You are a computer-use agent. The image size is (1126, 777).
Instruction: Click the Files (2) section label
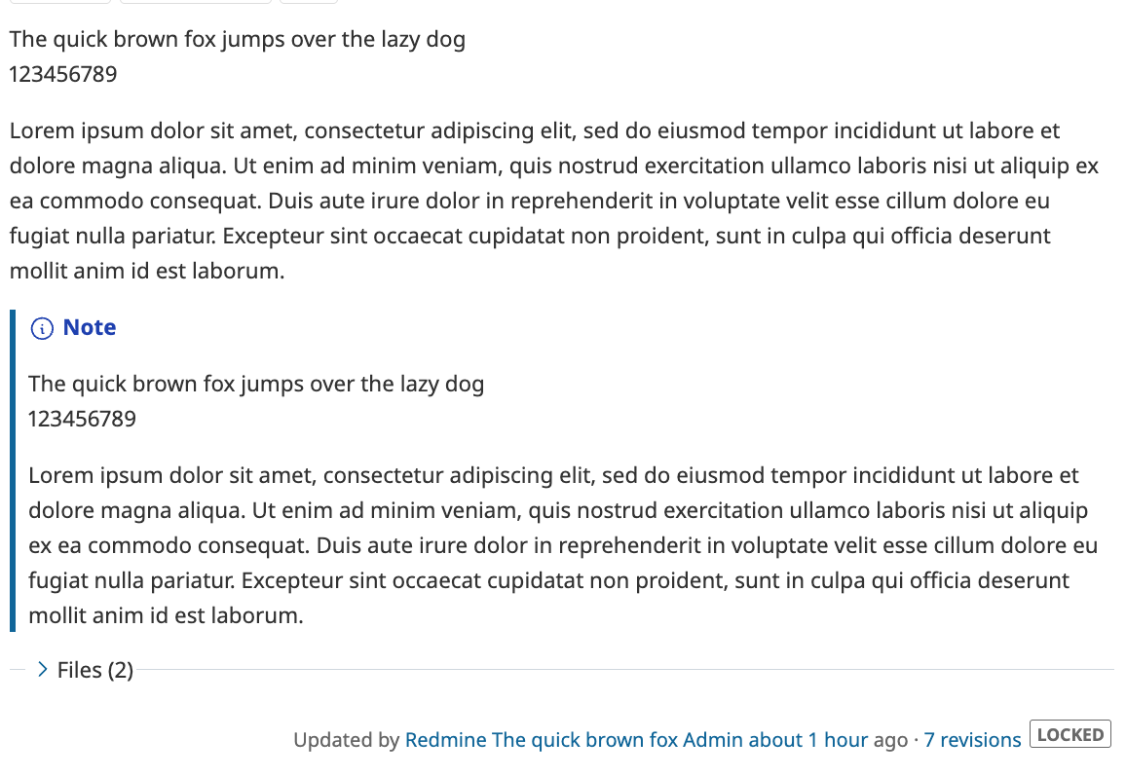[94, 670]
